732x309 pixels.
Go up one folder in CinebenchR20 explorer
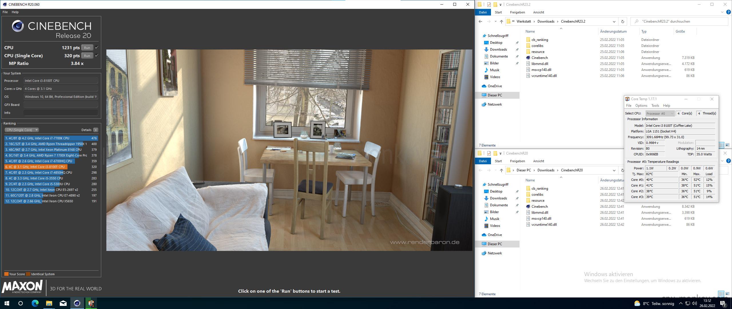(x=501, y=170)
